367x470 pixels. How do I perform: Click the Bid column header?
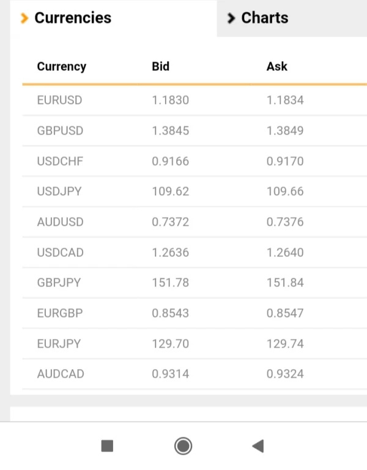coord(160,67)
